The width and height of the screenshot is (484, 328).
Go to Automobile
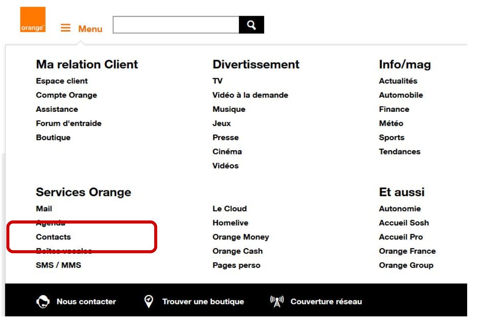point(401,95)
